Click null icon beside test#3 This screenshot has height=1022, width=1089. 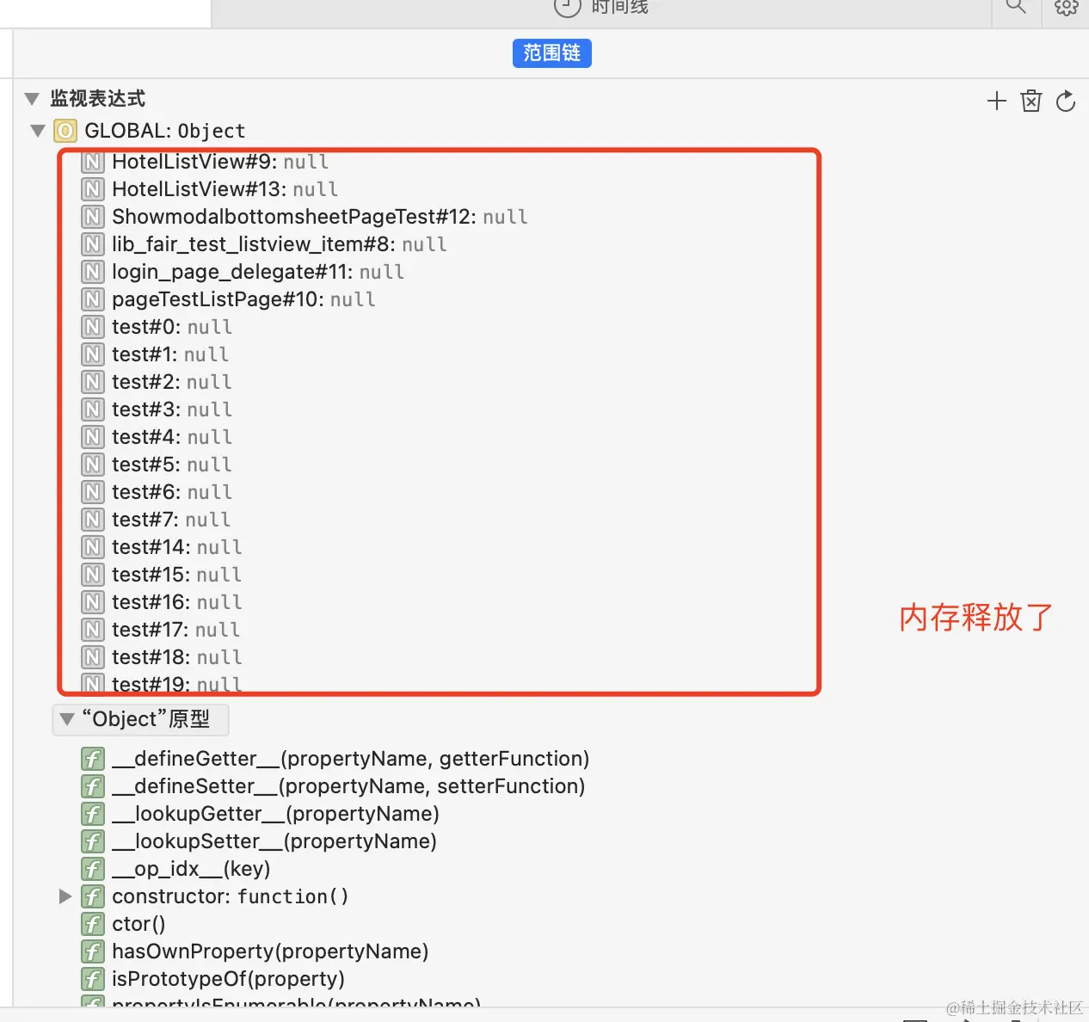93,409
